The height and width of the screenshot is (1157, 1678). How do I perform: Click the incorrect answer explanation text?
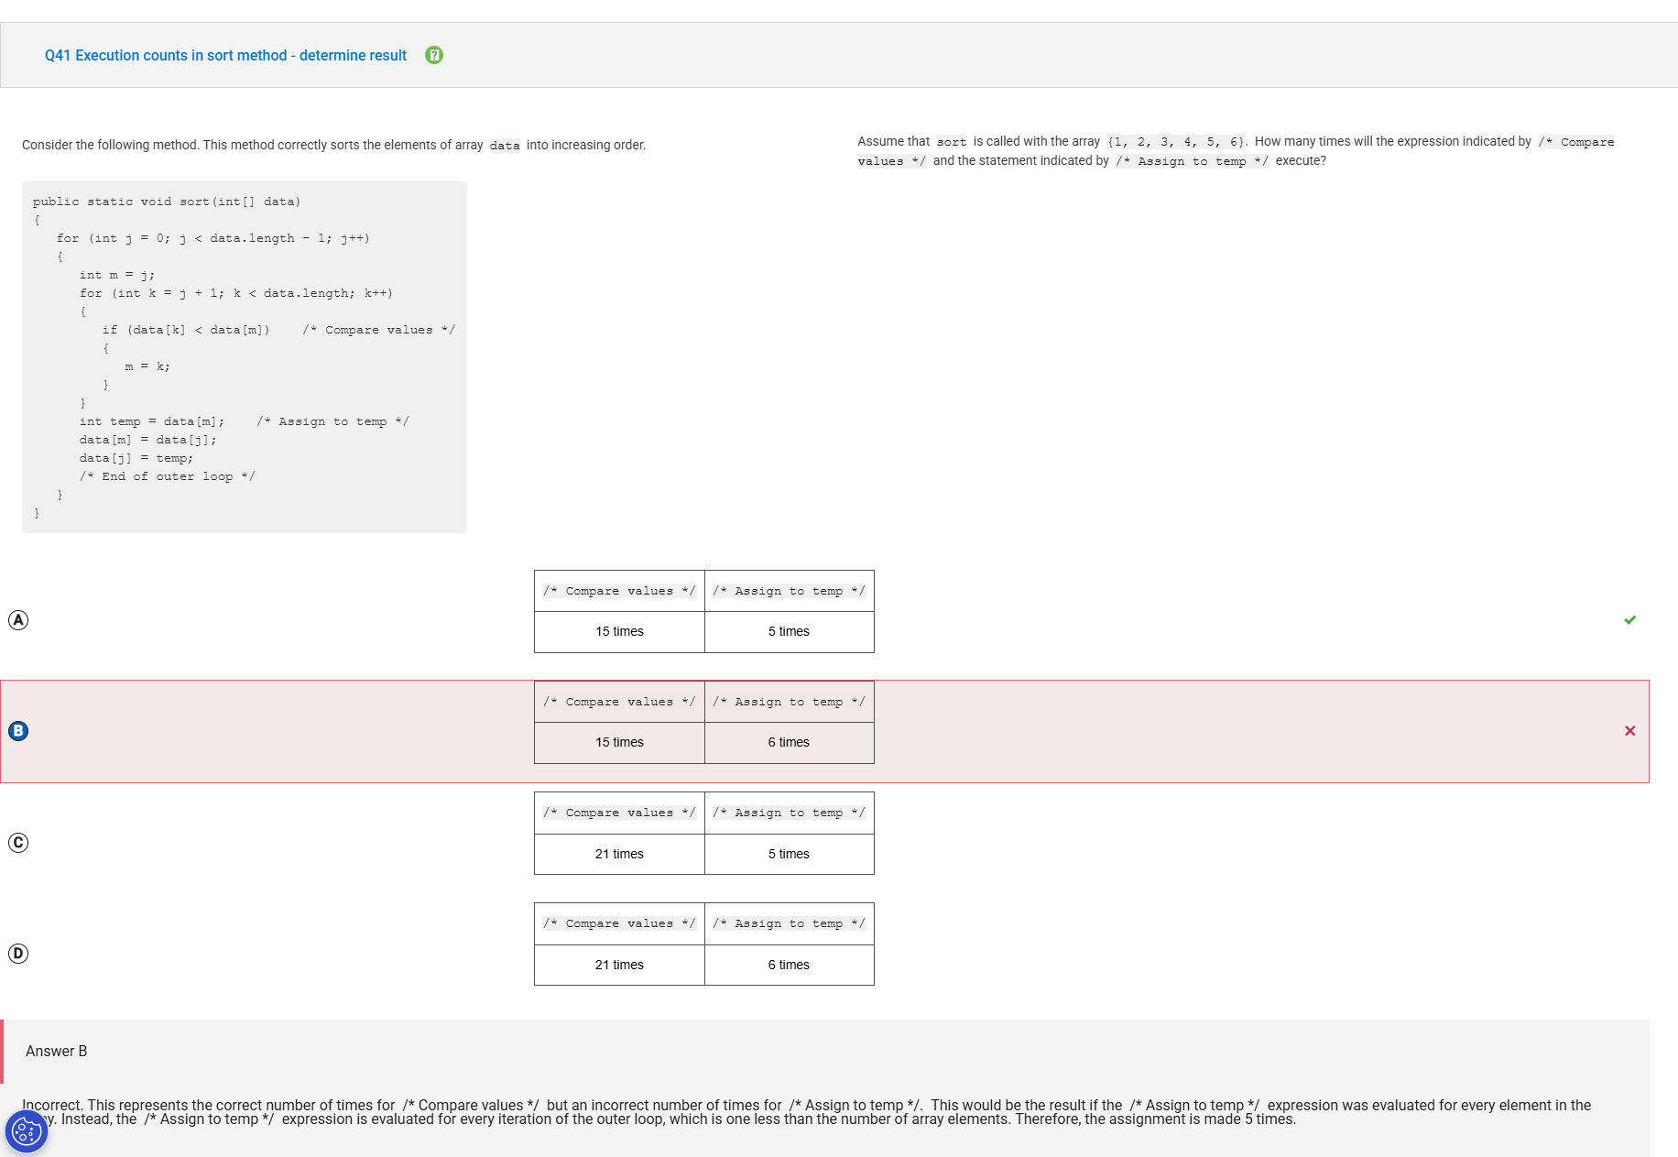[x=806, y=1112]
